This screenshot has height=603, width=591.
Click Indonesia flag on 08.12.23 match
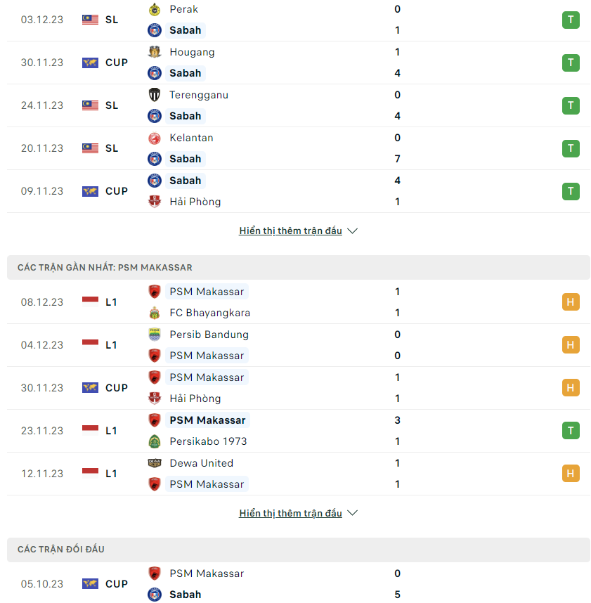click(x=91, y=302)
